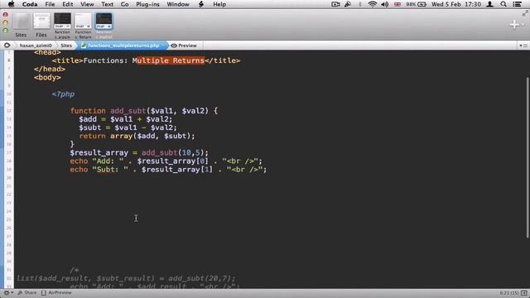Click the echo "Subt: " line
Image resolution: width=530 pixels, height=298 pixels.
(x=168, y=170)
